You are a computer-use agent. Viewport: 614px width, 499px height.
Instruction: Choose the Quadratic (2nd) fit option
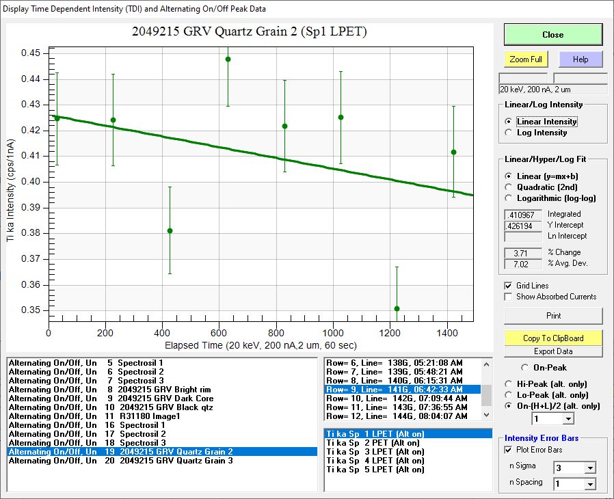(x=508, y=187)
